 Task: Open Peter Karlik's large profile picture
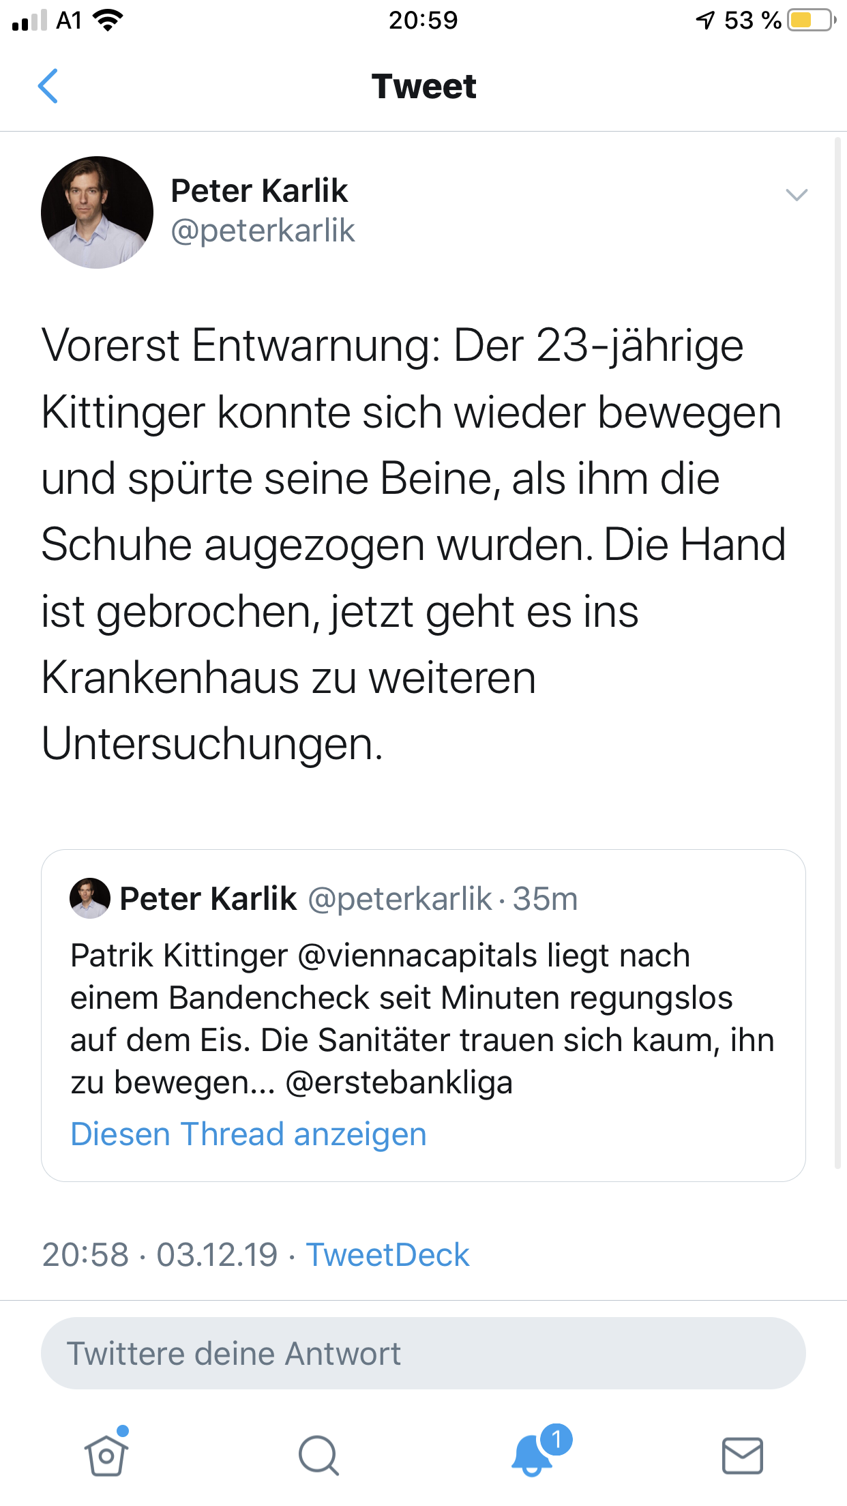[97, 212]
